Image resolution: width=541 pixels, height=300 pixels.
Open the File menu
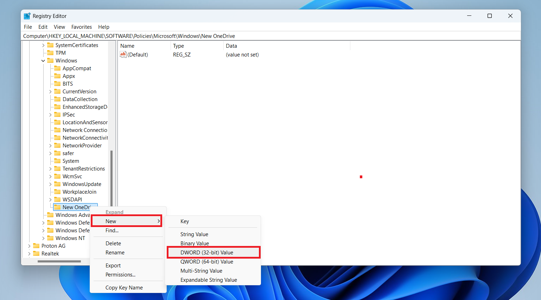tap(28, 27)
